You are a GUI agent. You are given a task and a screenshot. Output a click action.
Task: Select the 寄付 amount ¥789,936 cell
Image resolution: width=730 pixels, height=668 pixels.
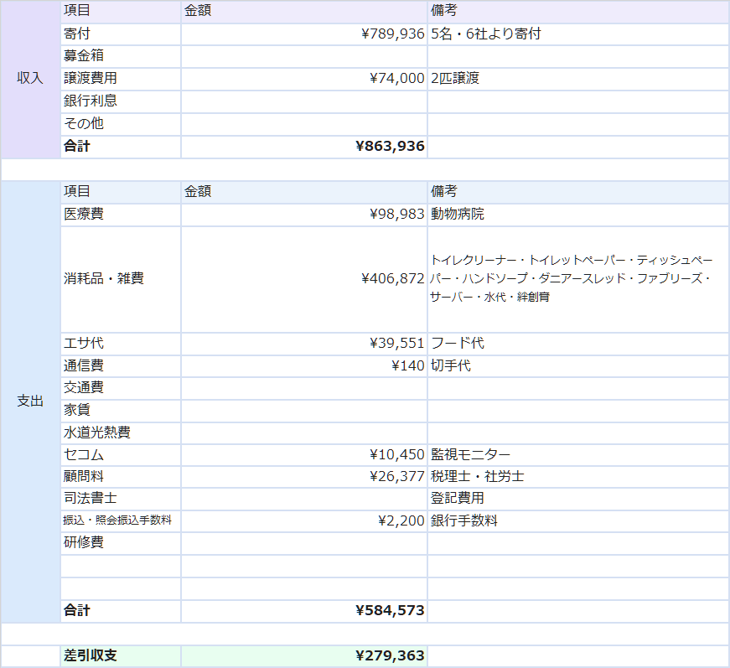[x=303, y=34]
